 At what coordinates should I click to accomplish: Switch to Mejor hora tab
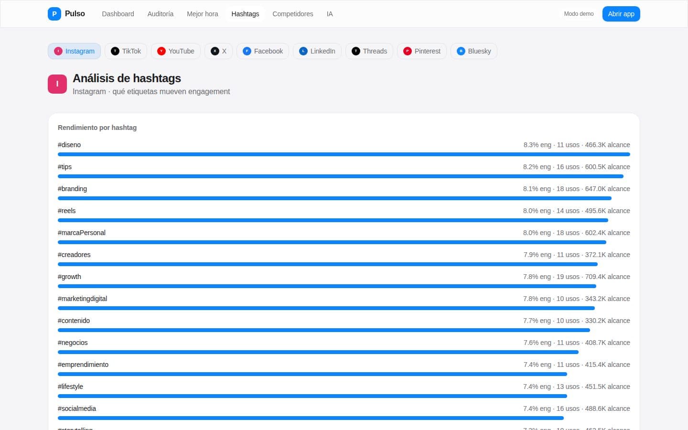(203, 14)
